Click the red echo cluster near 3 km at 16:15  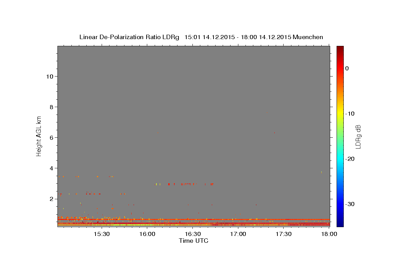click(x=169, y=184)
